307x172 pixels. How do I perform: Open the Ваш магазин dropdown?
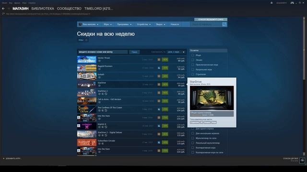point(91,24)
